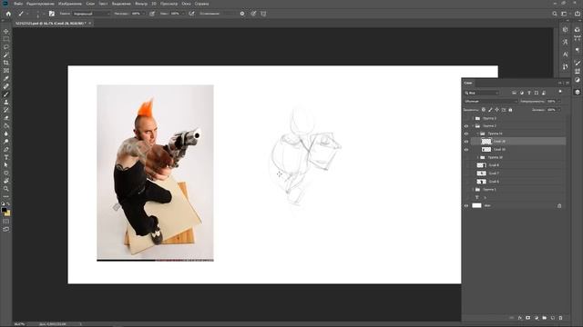
Task: Open the Файл menu
Action: (x=18, y=4)
